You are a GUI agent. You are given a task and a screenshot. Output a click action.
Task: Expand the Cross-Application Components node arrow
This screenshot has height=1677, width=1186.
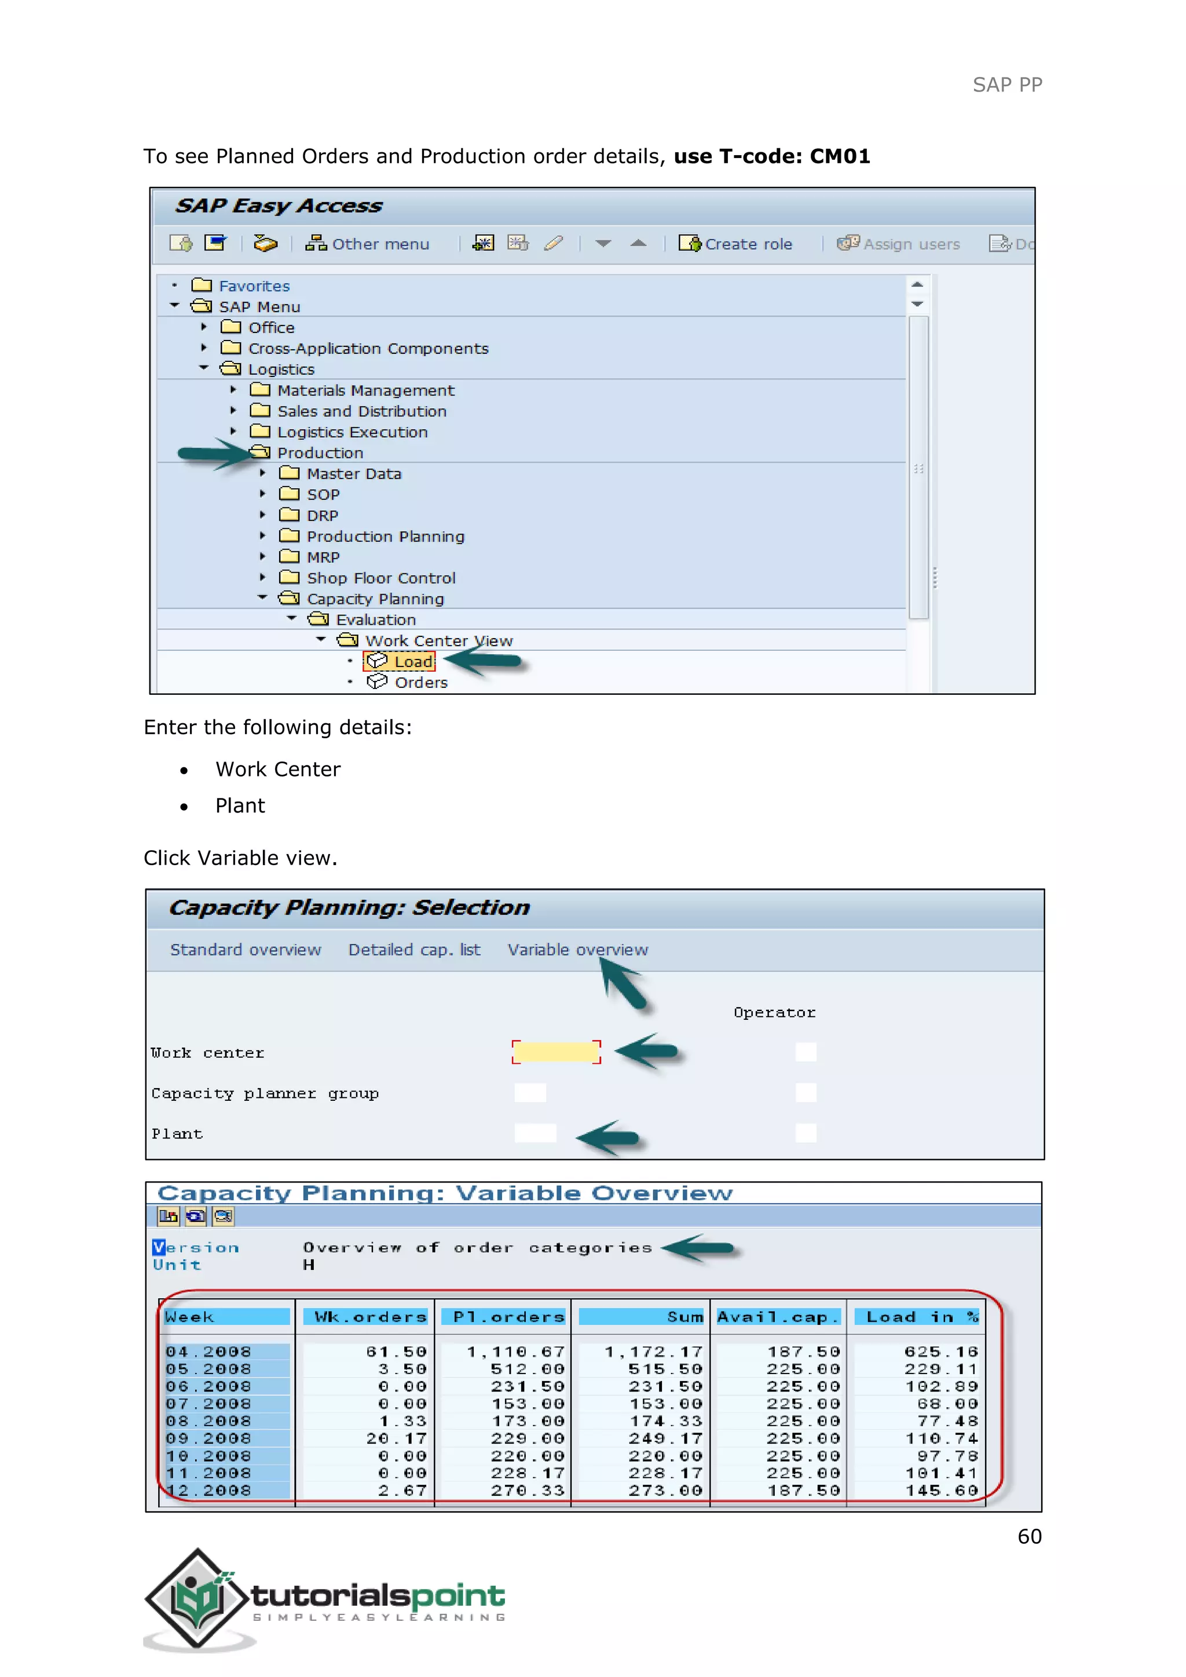[x=204, y=347]
